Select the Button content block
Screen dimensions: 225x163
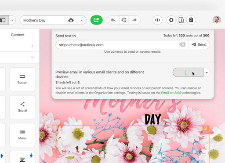pos(22,80)
